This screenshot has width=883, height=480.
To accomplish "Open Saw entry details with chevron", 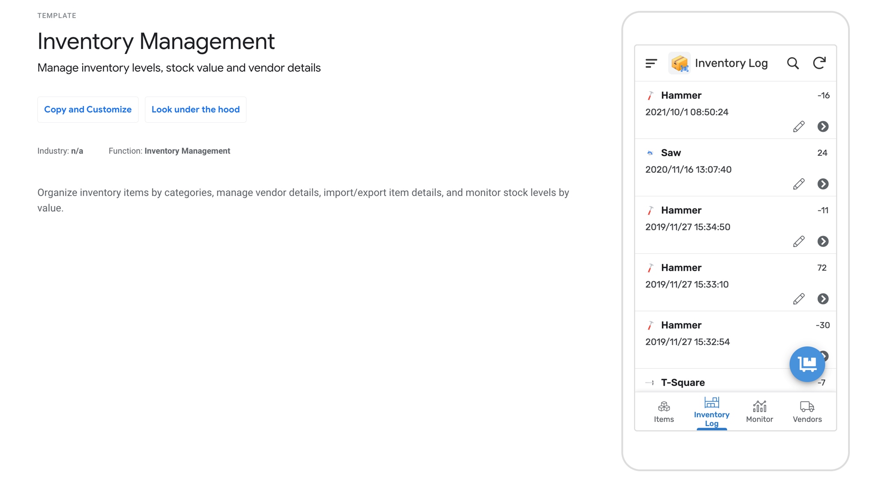I will 823,184.
